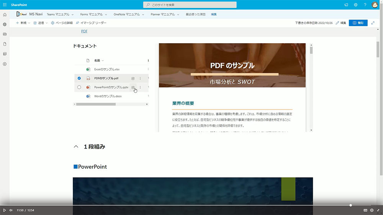This screenshot has width=383, height=215.
Task: Click the document list horizontal scrollbar
Action: click(x=96, y=104)
